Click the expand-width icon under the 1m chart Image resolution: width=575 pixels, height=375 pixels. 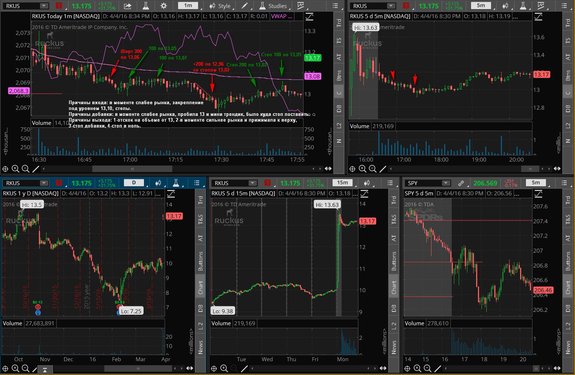tap(328, 168)
